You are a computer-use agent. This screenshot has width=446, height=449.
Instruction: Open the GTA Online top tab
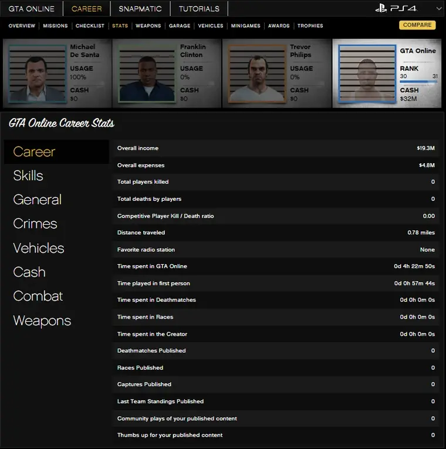[x=32, y=9]
